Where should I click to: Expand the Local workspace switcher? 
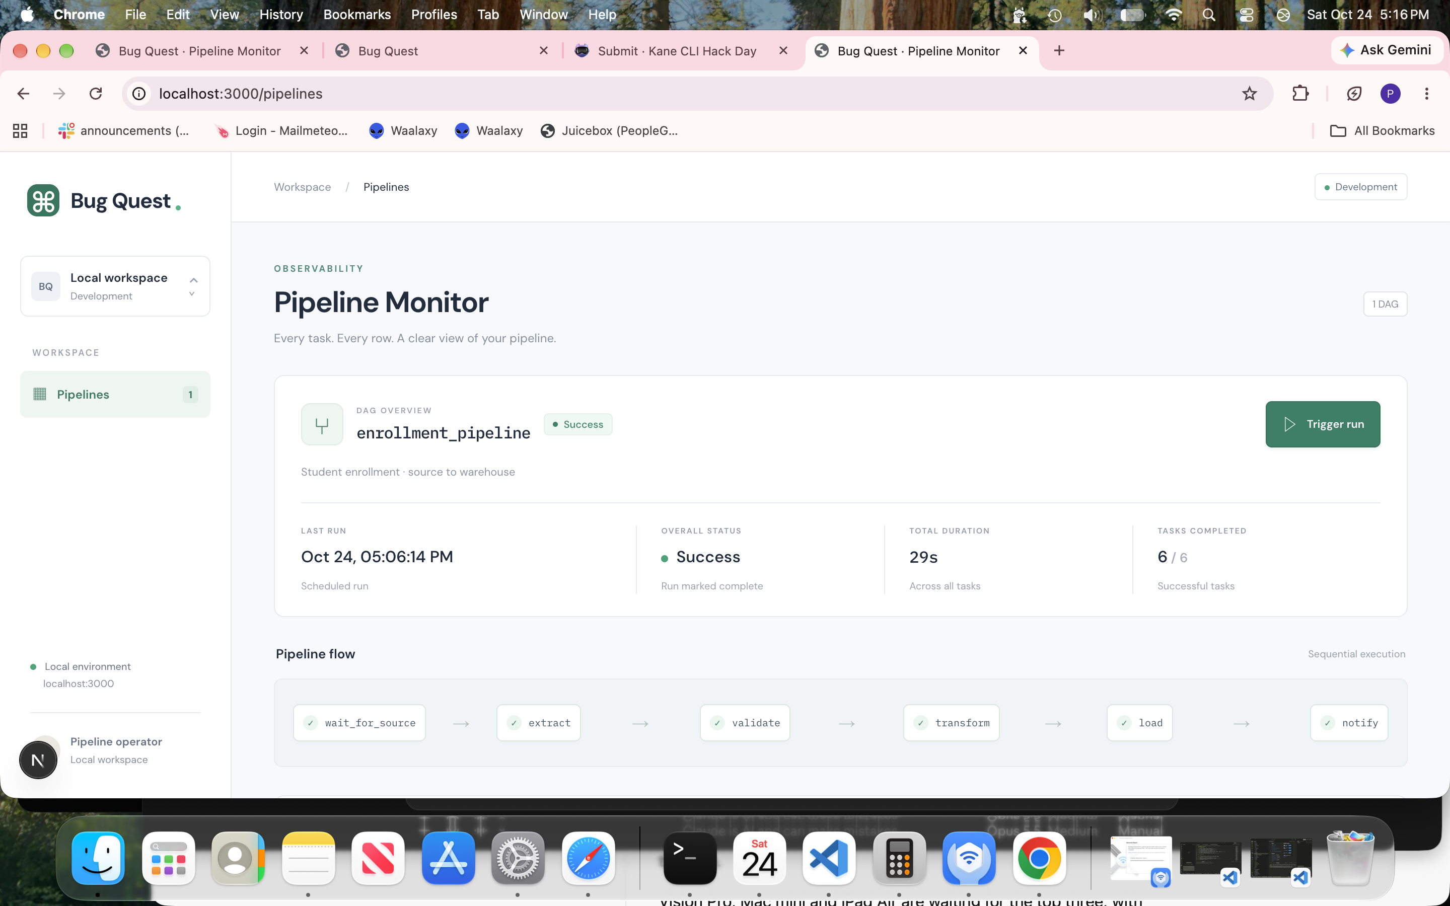(x=115, y=286)
